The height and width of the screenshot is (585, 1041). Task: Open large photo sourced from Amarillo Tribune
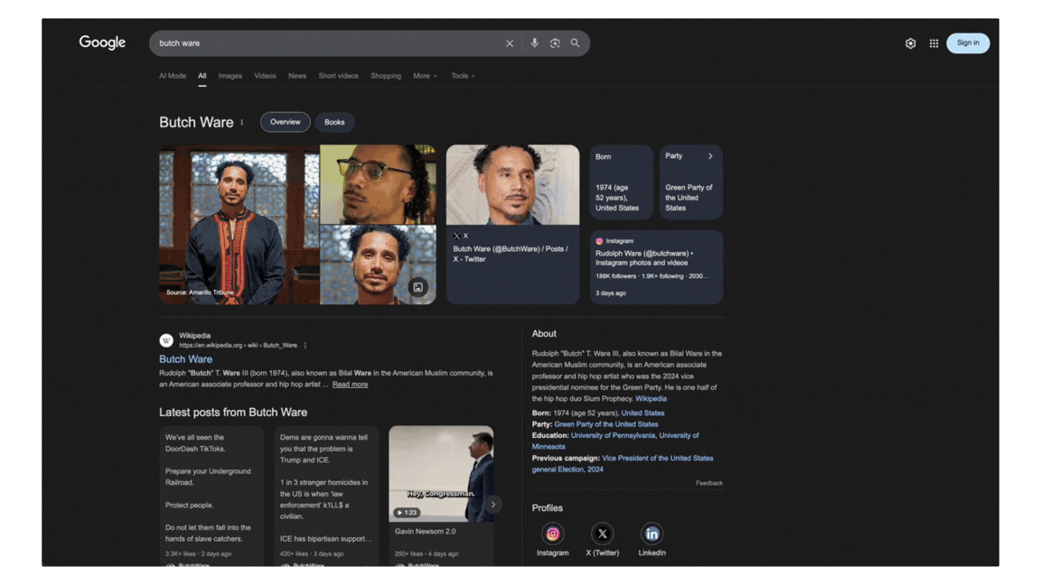tap(239, 225)
